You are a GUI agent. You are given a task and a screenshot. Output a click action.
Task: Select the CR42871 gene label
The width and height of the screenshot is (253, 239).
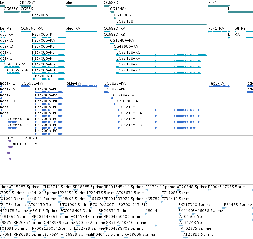pos(28,3)
